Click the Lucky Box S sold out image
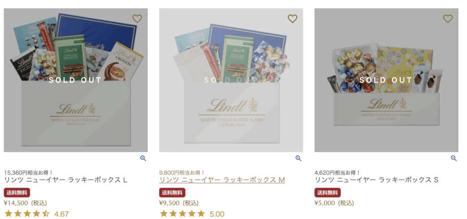 click(386, 80)
